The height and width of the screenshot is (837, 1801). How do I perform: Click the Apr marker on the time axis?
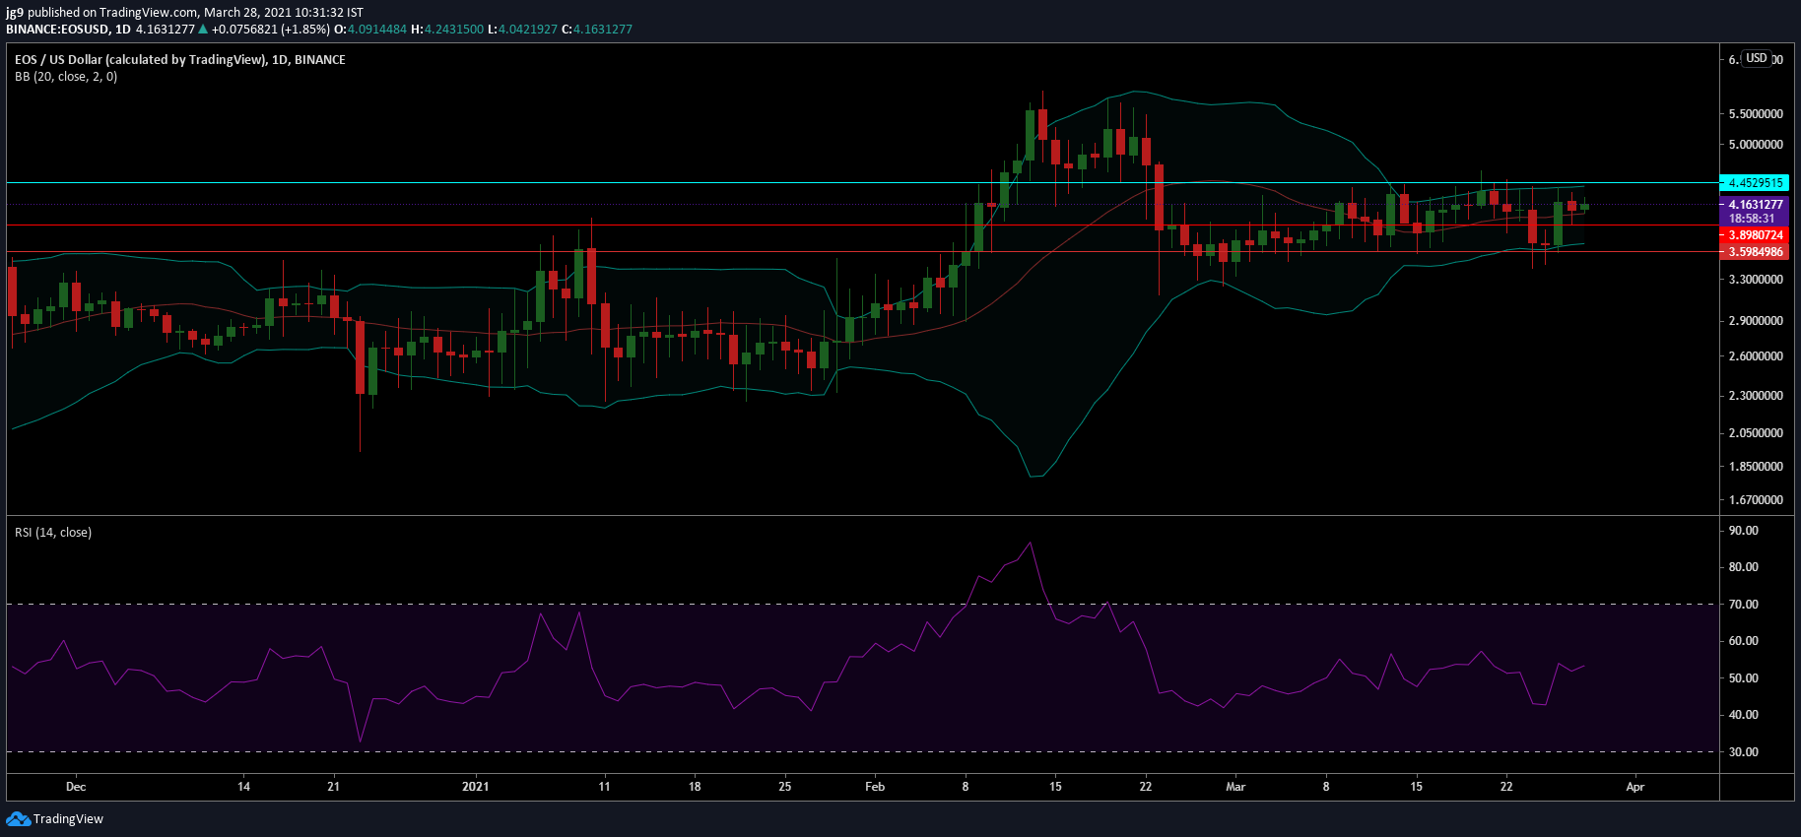[1635, 787]
